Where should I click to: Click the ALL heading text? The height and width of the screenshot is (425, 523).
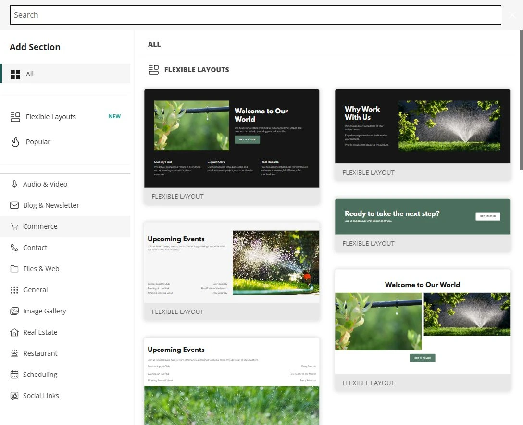pos(154,44)
